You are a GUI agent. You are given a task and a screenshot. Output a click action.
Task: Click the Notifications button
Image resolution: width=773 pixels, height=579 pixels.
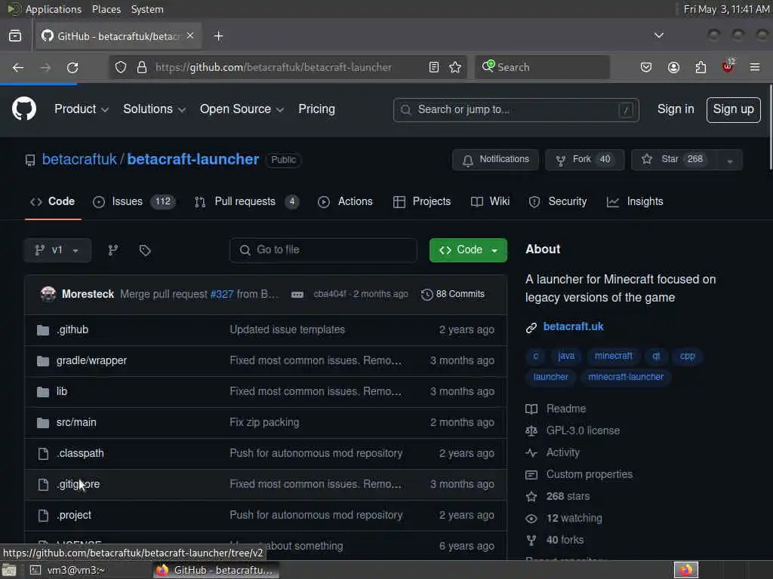[x=495, y=160]
